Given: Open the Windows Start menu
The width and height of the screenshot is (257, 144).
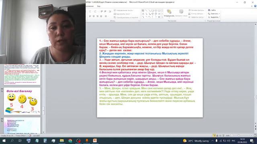Looking at the screenshot, I should (4, 140).
